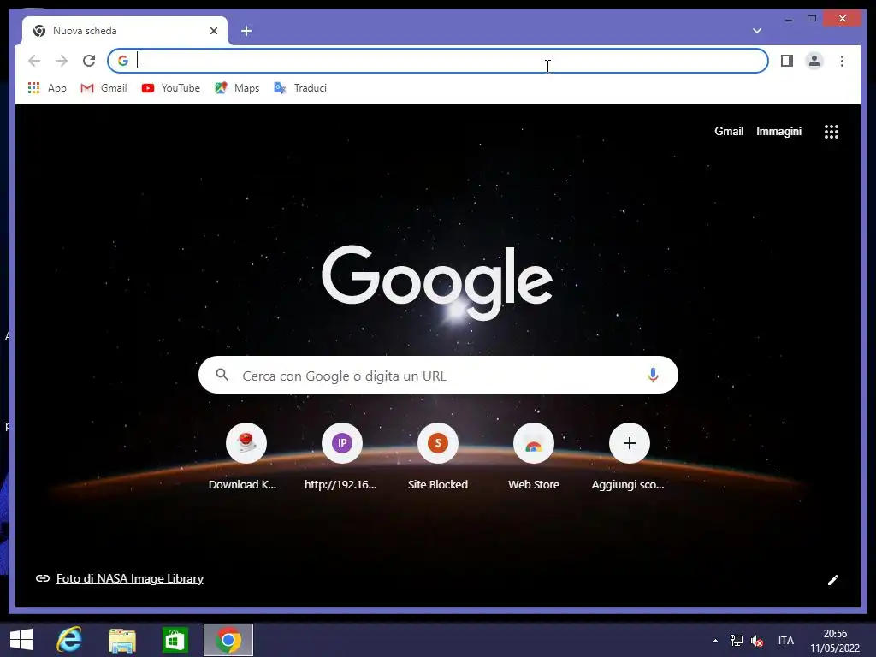Open the YouTube bookmark
Image resolution: width=876 pixels, height=657 pixels.
(x=171, y=88)
